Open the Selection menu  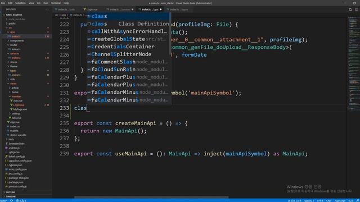click(x=20, y=3)
